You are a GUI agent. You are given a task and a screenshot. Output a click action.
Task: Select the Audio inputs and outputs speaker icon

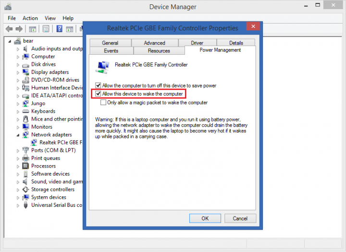[25, 49]
